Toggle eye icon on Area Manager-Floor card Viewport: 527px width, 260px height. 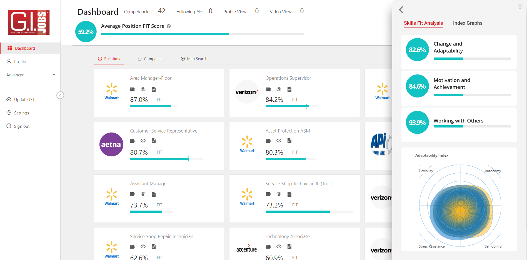pos(143,89)
